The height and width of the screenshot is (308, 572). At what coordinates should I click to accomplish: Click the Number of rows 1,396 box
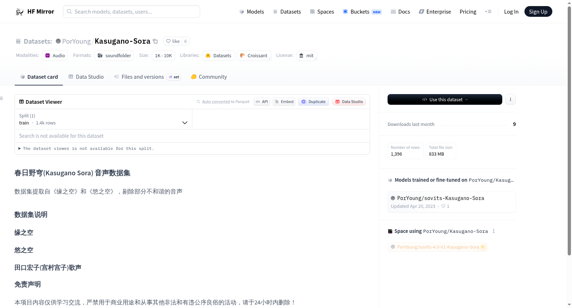tap(405, 151)
